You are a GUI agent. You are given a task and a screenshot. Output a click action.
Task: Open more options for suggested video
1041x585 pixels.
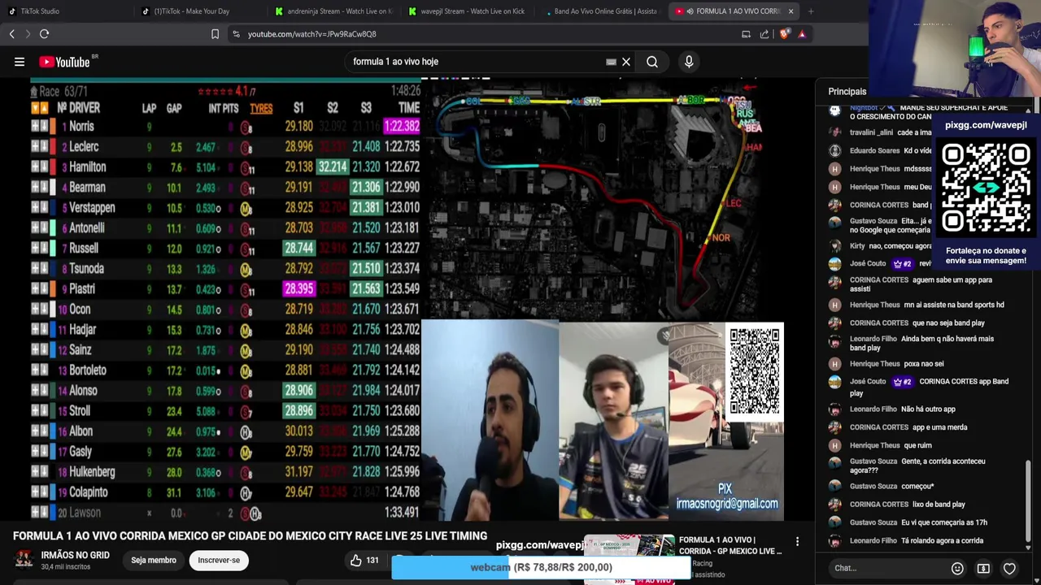[797, 542]
